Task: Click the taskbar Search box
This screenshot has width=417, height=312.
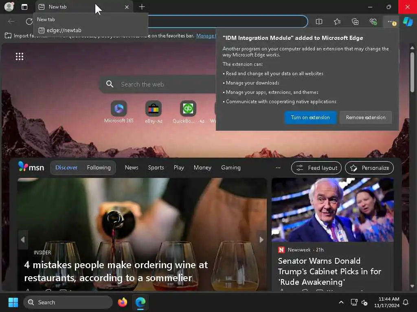Action: click(x=68, y=302)
